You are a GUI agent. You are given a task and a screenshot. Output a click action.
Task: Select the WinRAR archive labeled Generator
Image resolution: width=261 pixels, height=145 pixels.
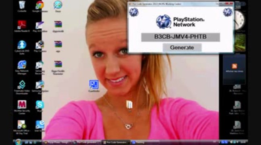click(58, 67)
